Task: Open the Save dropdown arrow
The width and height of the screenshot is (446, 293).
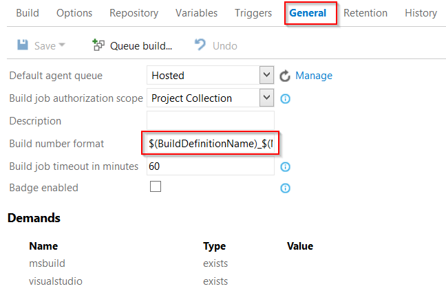Action: (x=62, y=45)
